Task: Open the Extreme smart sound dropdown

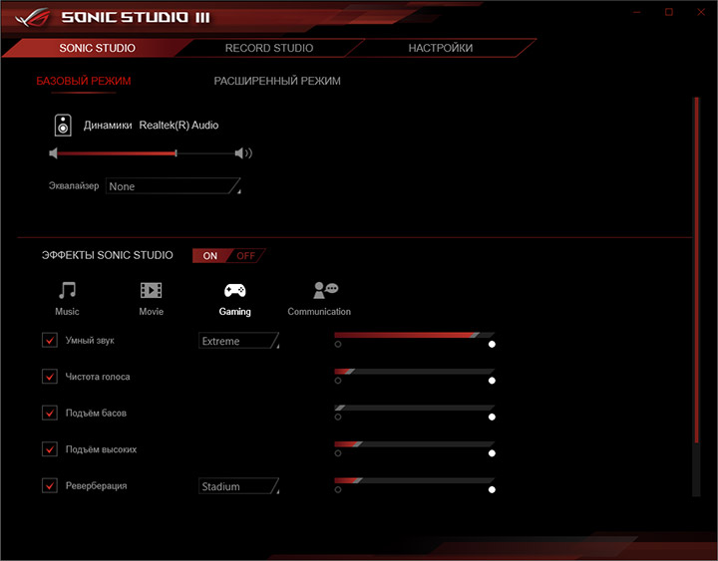Action: click(x=238, y=341)
